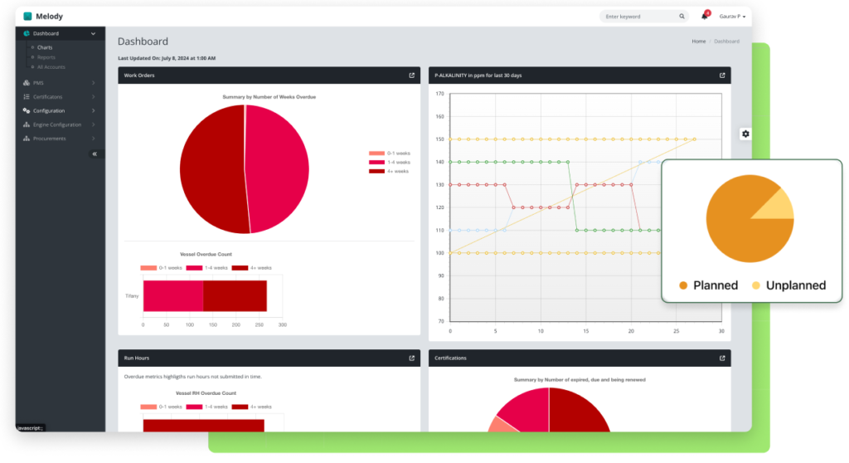Select Configuration in the sidebar
This screenshot has width=849, height=463.
(x=49, y=110)
